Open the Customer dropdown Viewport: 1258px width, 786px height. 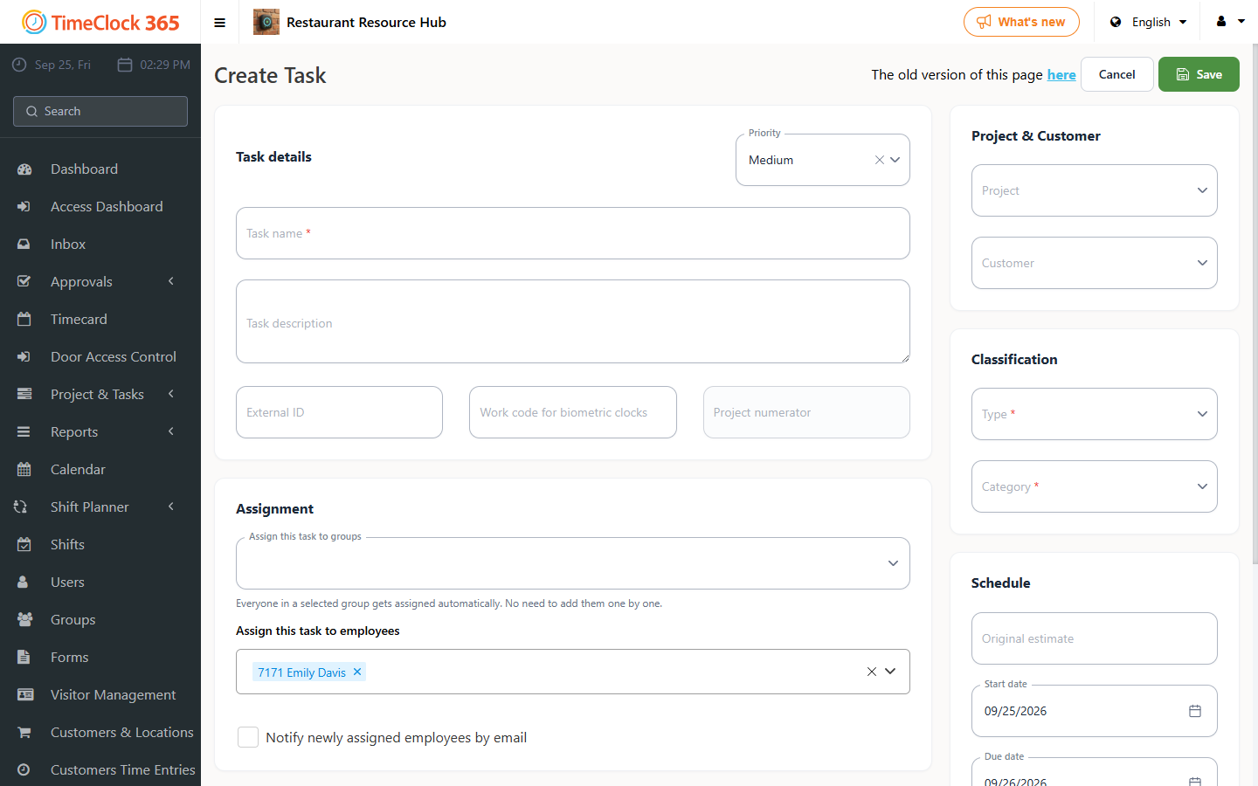tap(1095, 263)
